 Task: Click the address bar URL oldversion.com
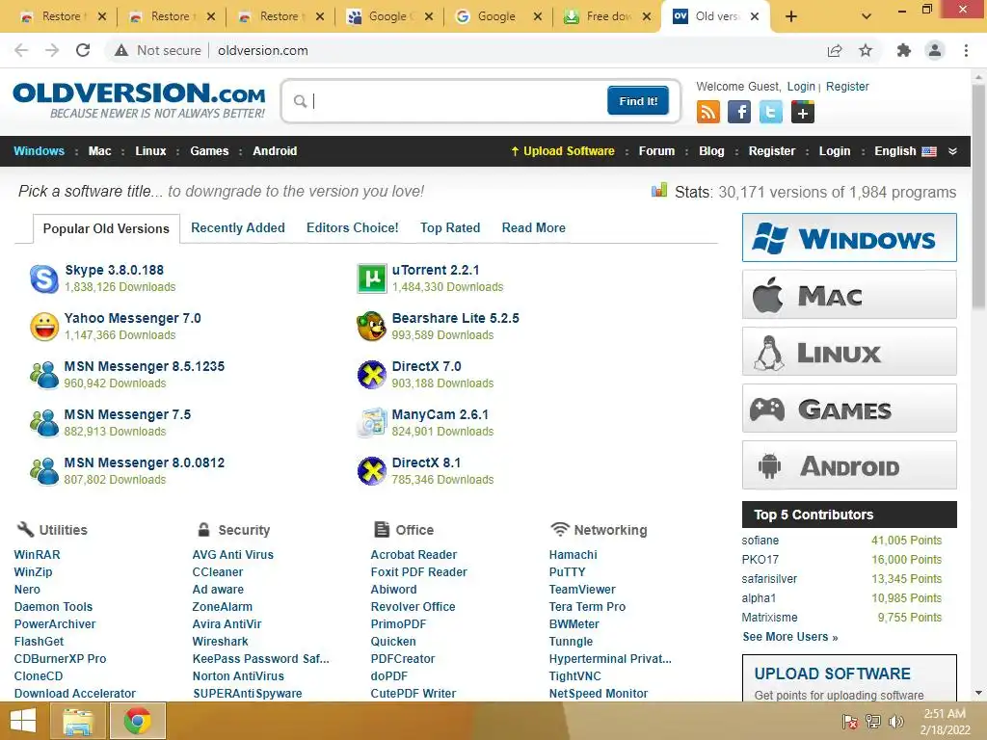click(x=263, y=50)
